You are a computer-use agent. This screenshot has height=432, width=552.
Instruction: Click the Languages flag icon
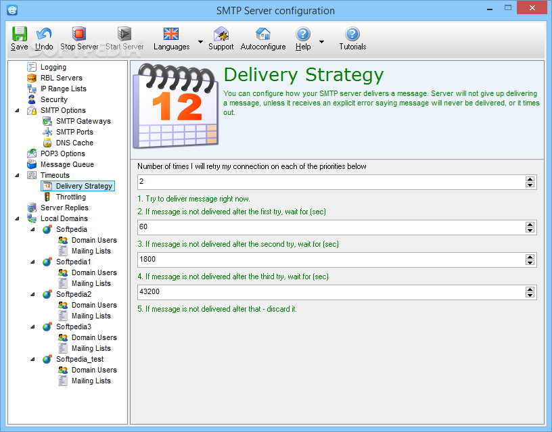coord(171,34)
